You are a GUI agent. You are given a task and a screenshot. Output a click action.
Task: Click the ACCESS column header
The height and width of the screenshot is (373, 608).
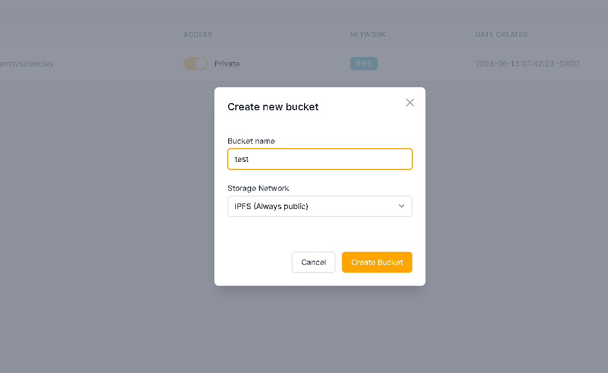coord(198,35)
